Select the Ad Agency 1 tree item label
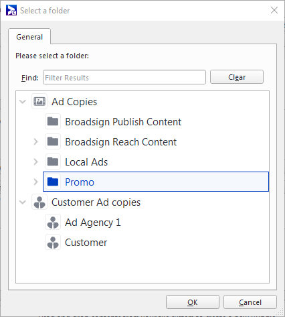The height and width of the screenshot is (317, 285). (x=93, y=223)
